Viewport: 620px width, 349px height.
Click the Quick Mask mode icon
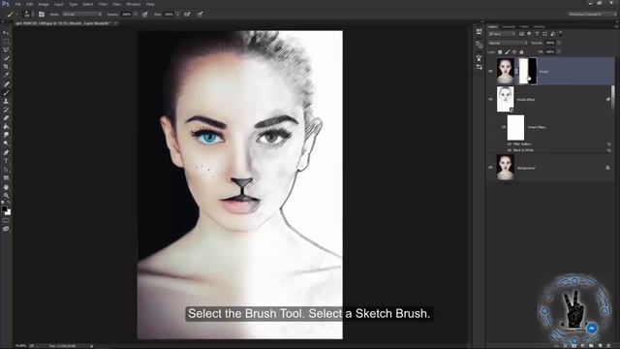click(x=6, y=221)
